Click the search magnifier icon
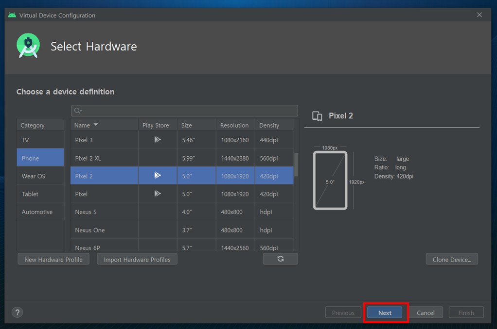Image resolution: width=497 pixels, height=329 pixels. pyautogui.click(x=78, y=111)
